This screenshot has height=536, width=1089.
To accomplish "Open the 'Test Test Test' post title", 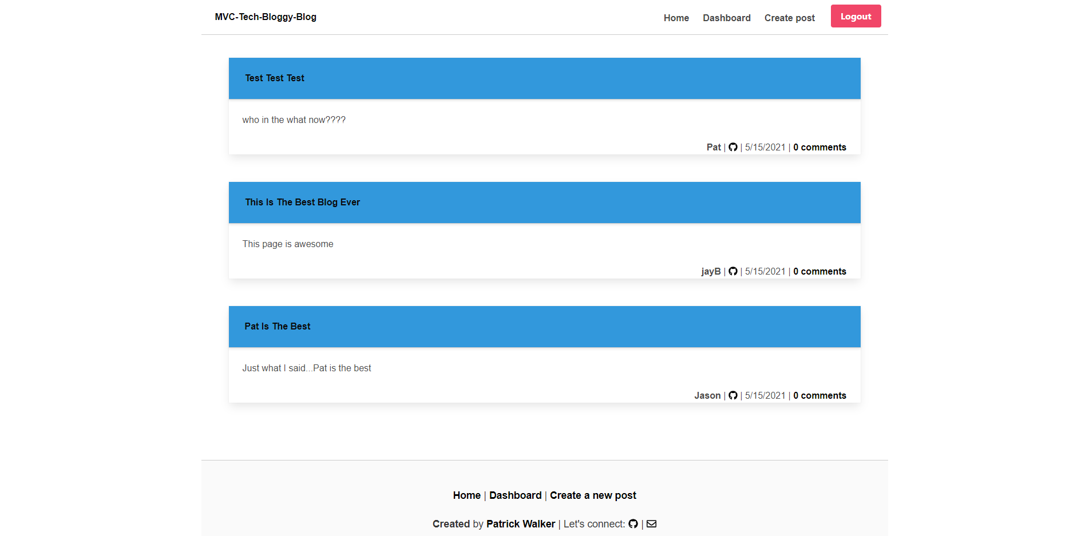I will click(275, 78).
